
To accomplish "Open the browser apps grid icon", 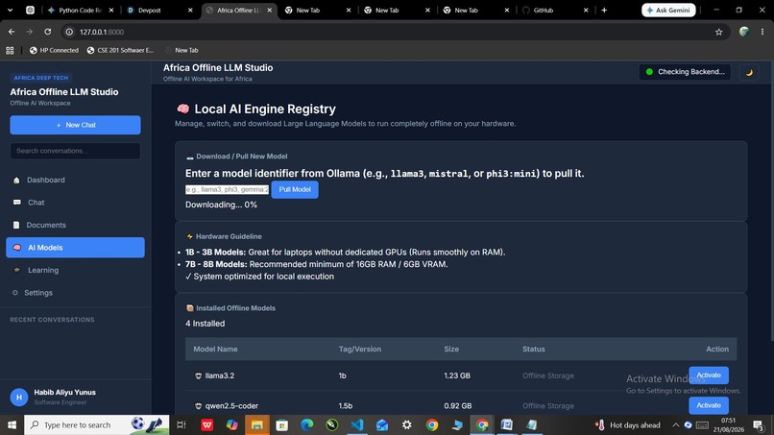I will click(10, 50).
